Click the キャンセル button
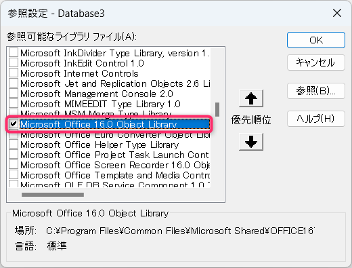This screenshot has height=268, width=352. [x=316, y=62]
